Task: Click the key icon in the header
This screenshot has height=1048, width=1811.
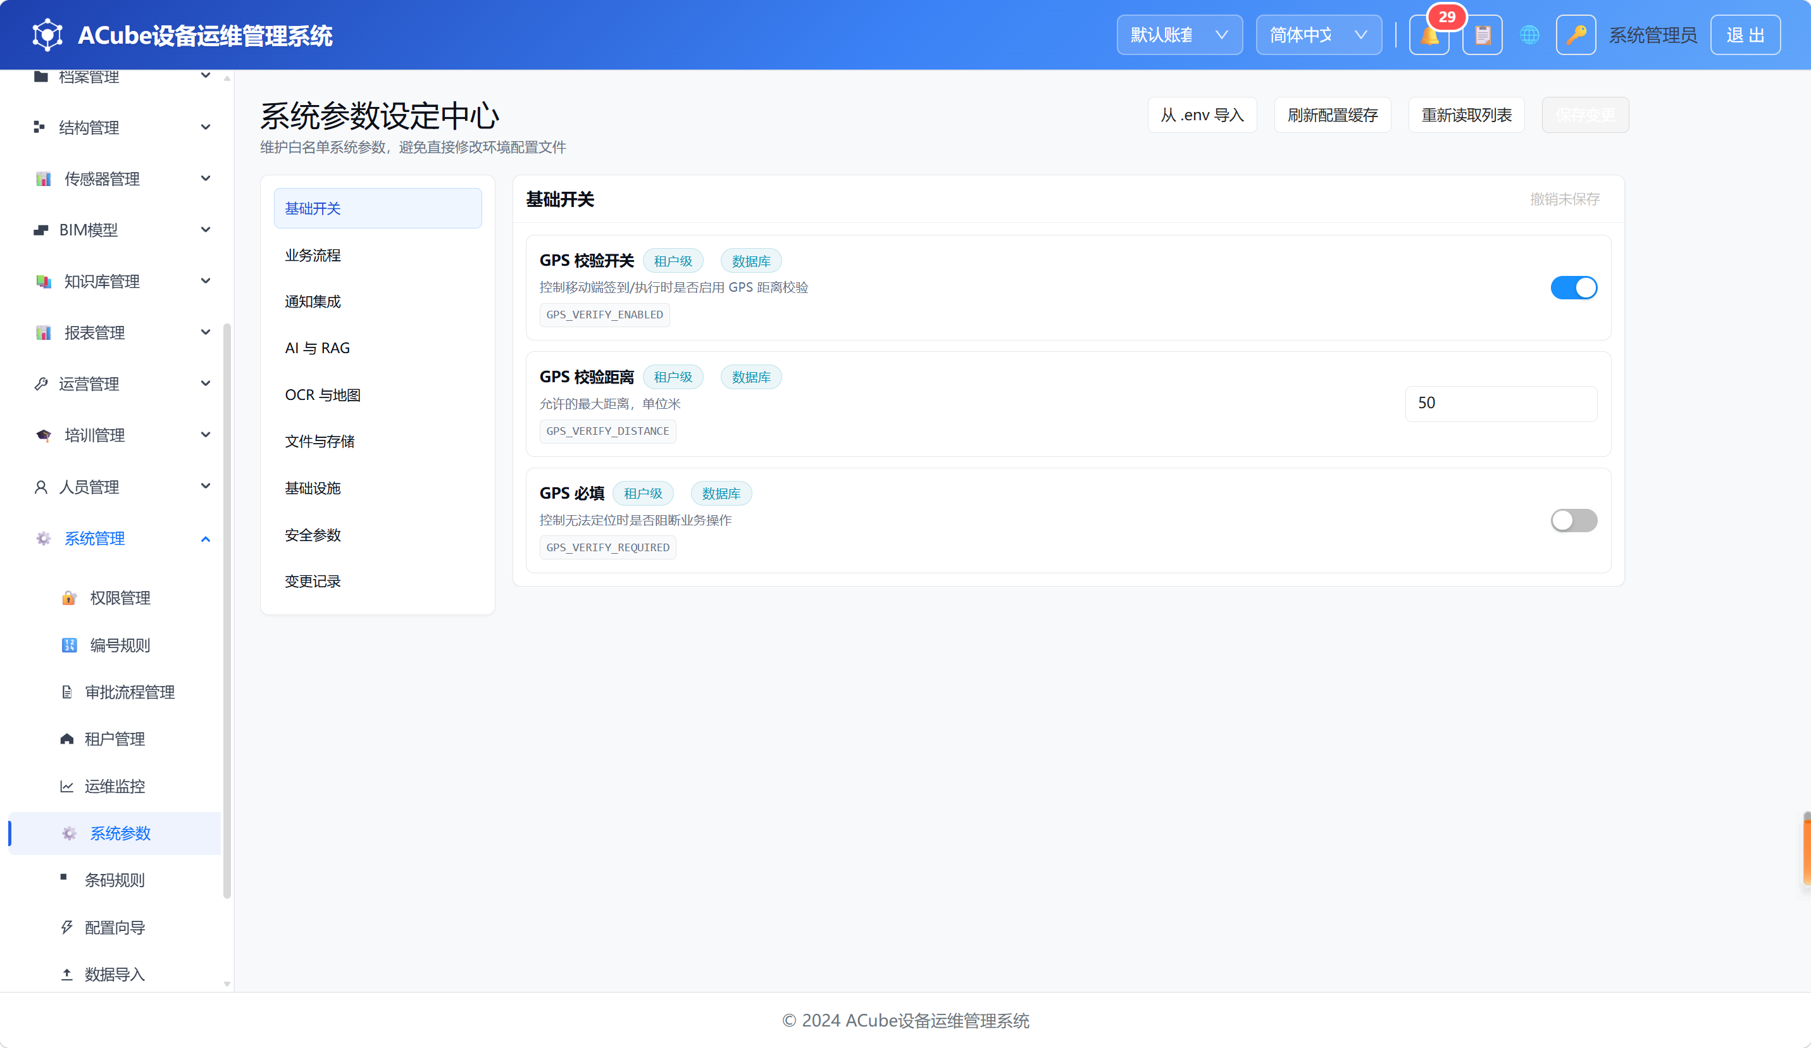Action: (1576, 35)
